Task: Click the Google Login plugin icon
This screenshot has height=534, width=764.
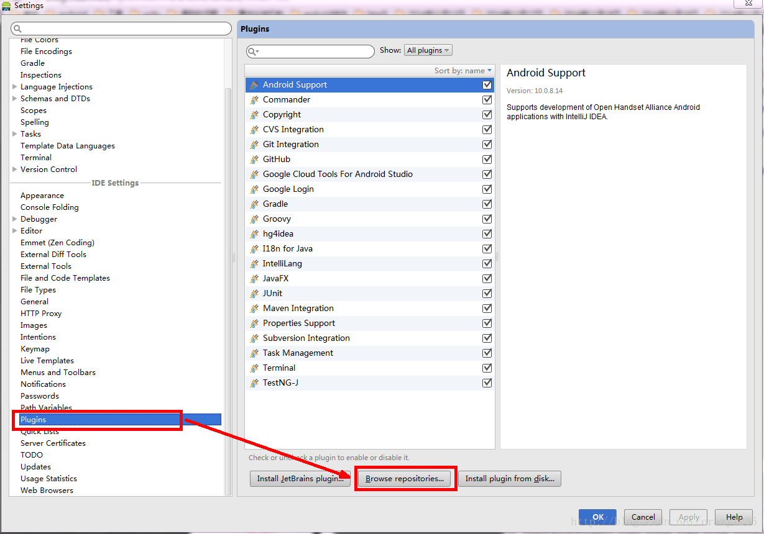Action: click(x=254, y=189)
